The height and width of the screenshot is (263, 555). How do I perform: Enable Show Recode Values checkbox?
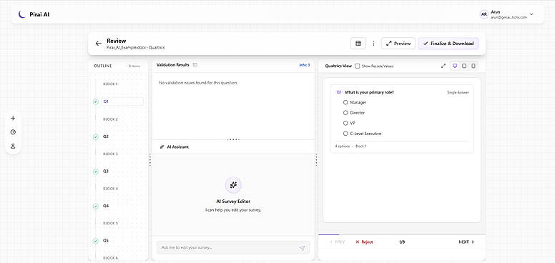pos(358,66)
